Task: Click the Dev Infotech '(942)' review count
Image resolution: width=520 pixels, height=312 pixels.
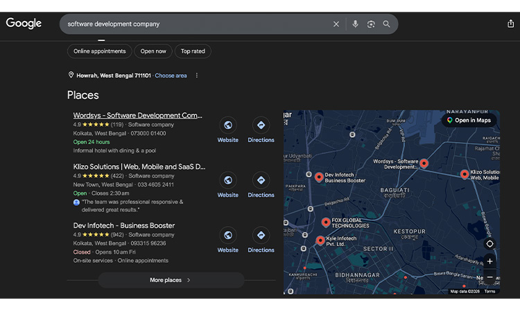Action: point(117,235)
